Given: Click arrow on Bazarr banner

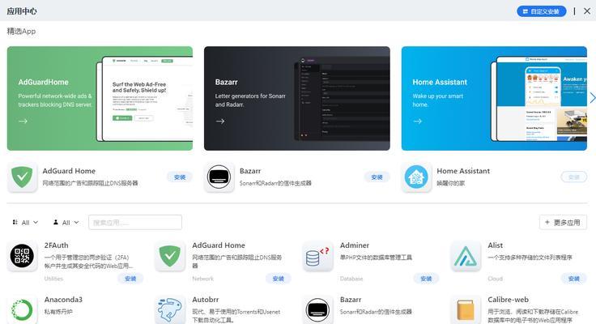Looking at the screenshot, I should tap(220, 121).
